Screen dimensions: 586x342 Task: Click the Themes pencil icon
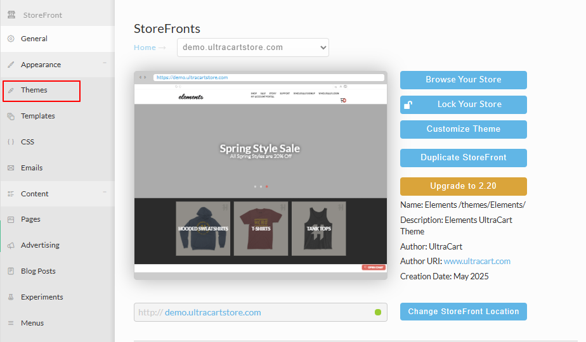tap(11, 91)
